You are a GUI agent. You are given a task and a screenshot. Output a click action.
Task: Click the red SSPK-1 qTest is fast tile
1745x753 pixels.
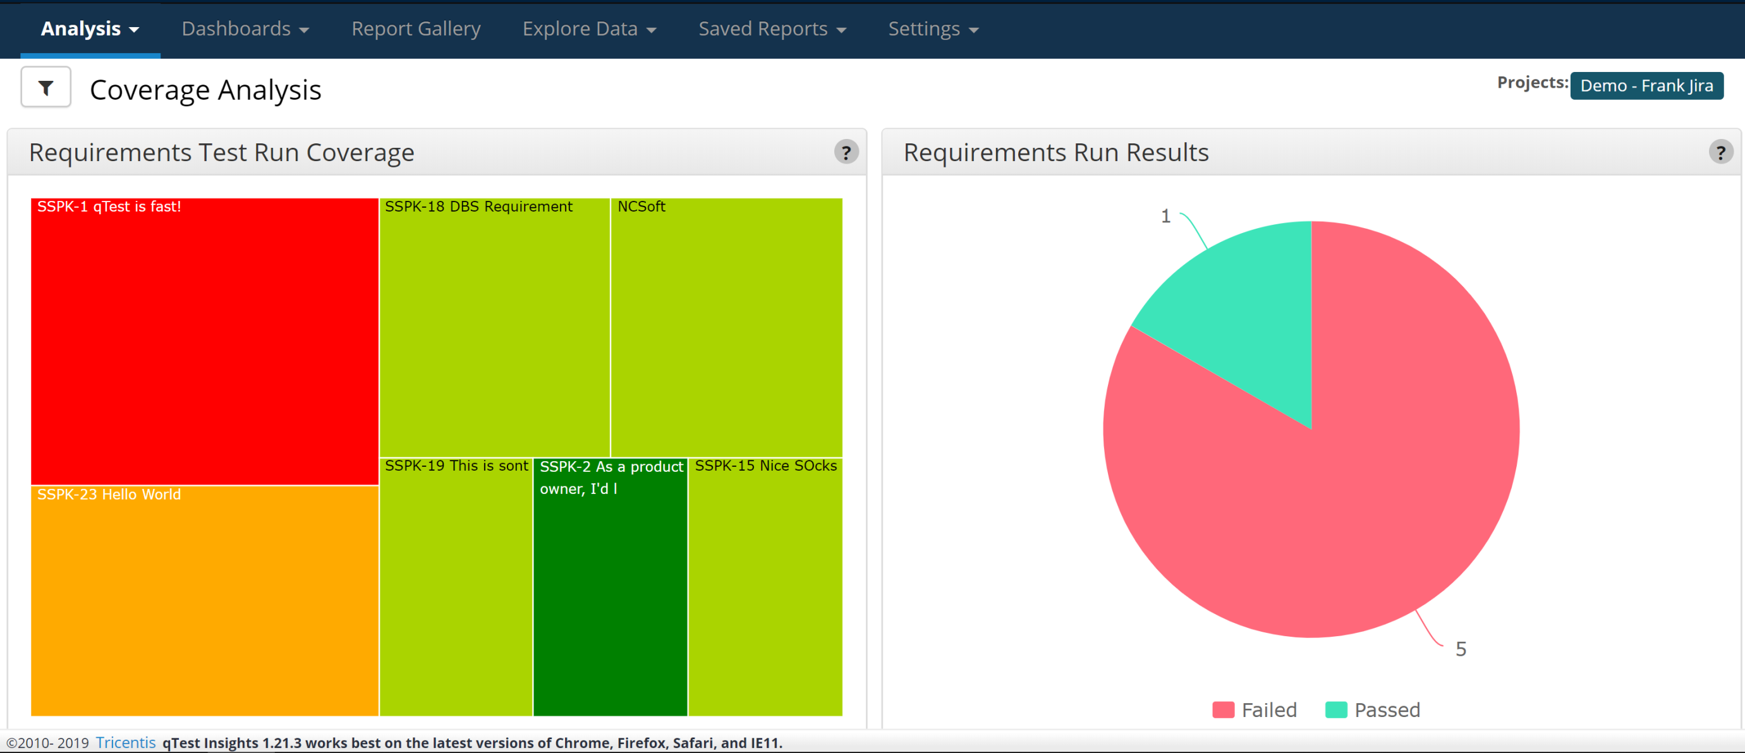204,342
